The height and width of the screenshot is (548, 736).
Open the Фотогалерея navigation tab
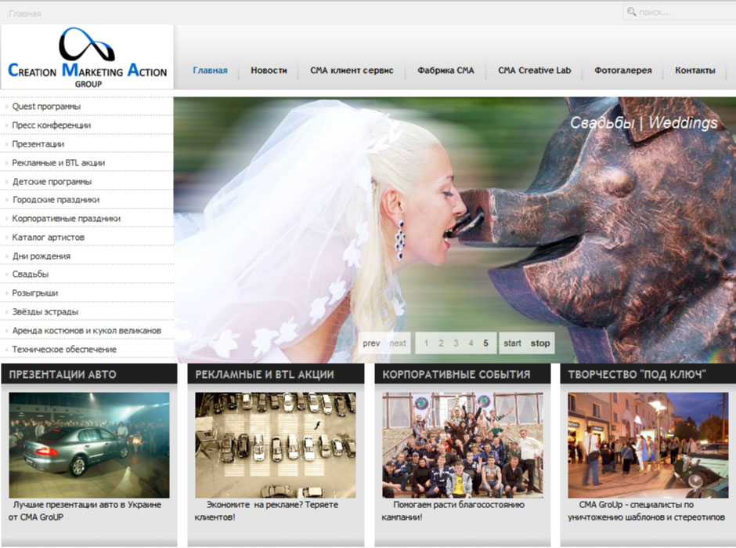click(622, 71)
